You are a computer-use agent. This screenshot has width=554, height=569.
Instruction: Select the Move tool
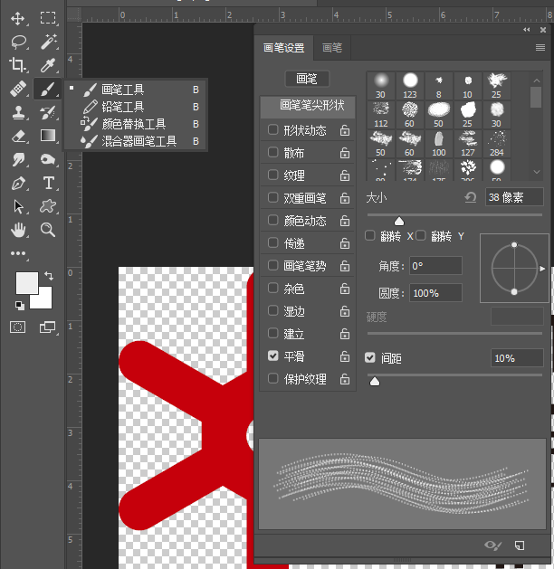[17, 18]
